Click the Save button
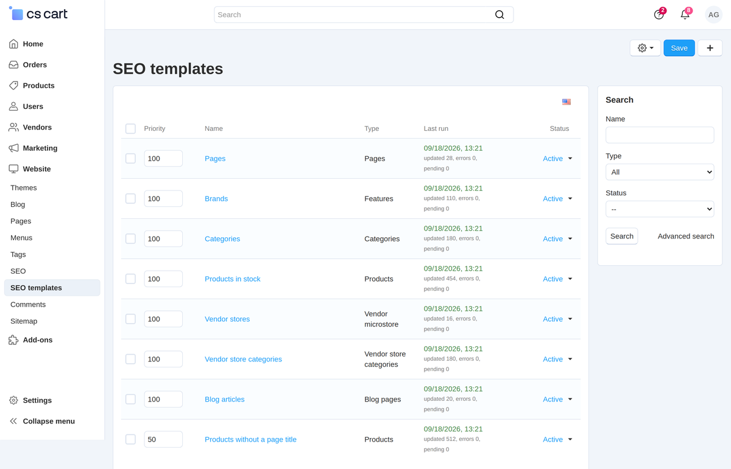This screenshot has width=731, height=469. pos(679,48)
